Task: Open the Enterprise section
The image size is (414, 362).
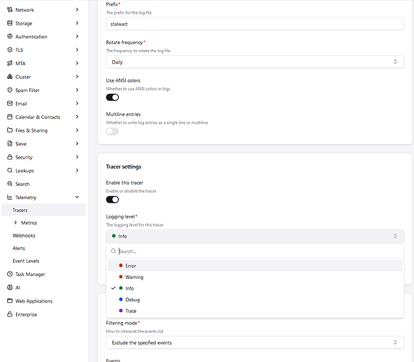Action: 26,314
